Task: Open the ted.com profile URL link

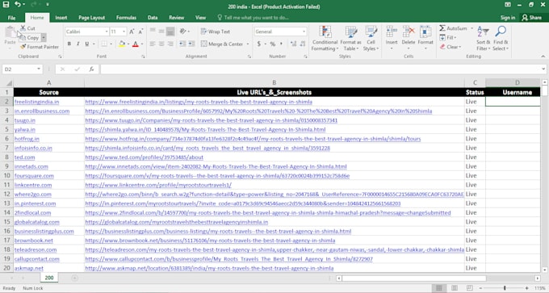Action: click(144, 157)
